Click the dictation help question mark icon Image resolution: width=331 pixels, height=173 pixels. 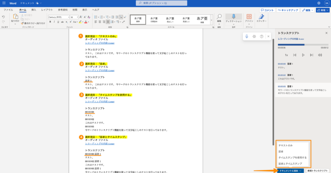pos(262,36)
